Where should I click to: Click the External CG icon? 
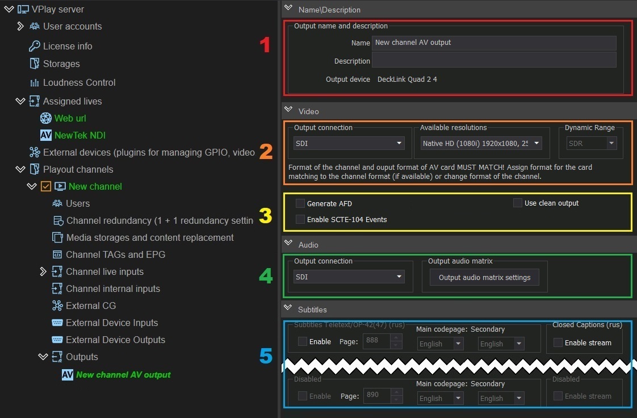coord(57,306)
